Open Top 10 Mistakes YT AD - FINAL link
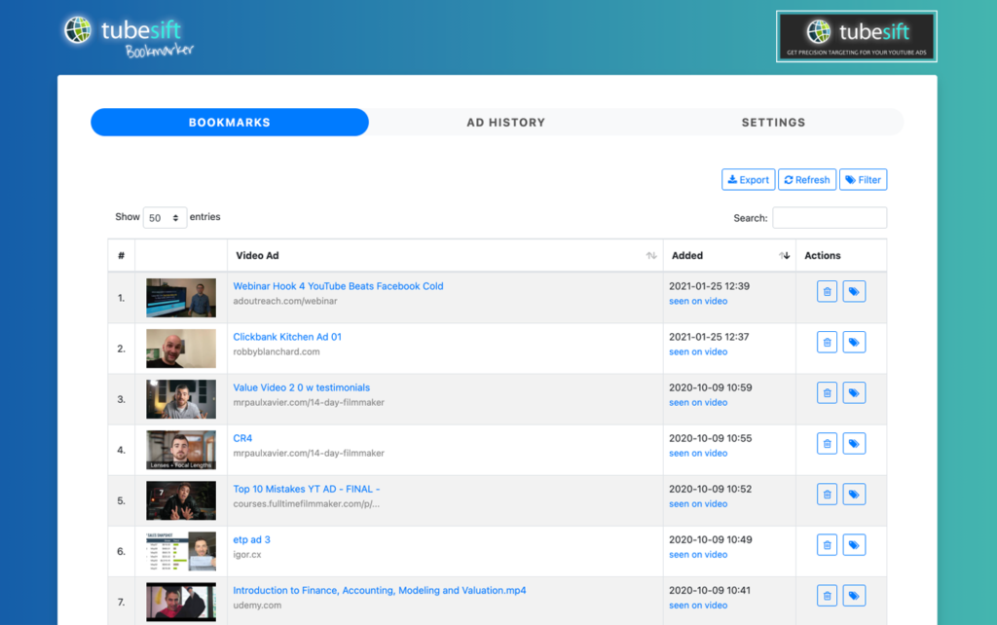The height and width of the screenshot is (625, 997). coord(307,489)
